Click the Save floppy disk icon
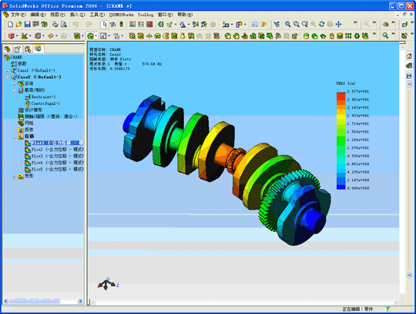This screenshot has height=314, width=416. tap(27, 25)
